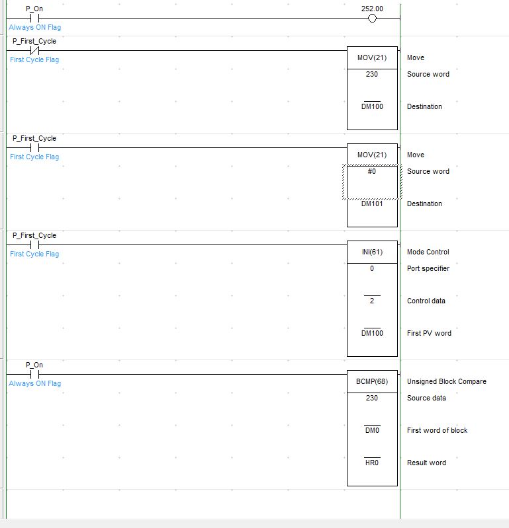Select the DM100 First PV word operand
This screenshot has width=509, height=528.
[372, 333]
